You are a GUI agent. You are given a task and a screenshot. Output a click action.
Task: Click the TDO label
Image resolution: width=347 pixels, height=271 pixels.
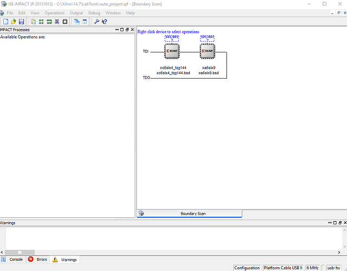point(146,78)
